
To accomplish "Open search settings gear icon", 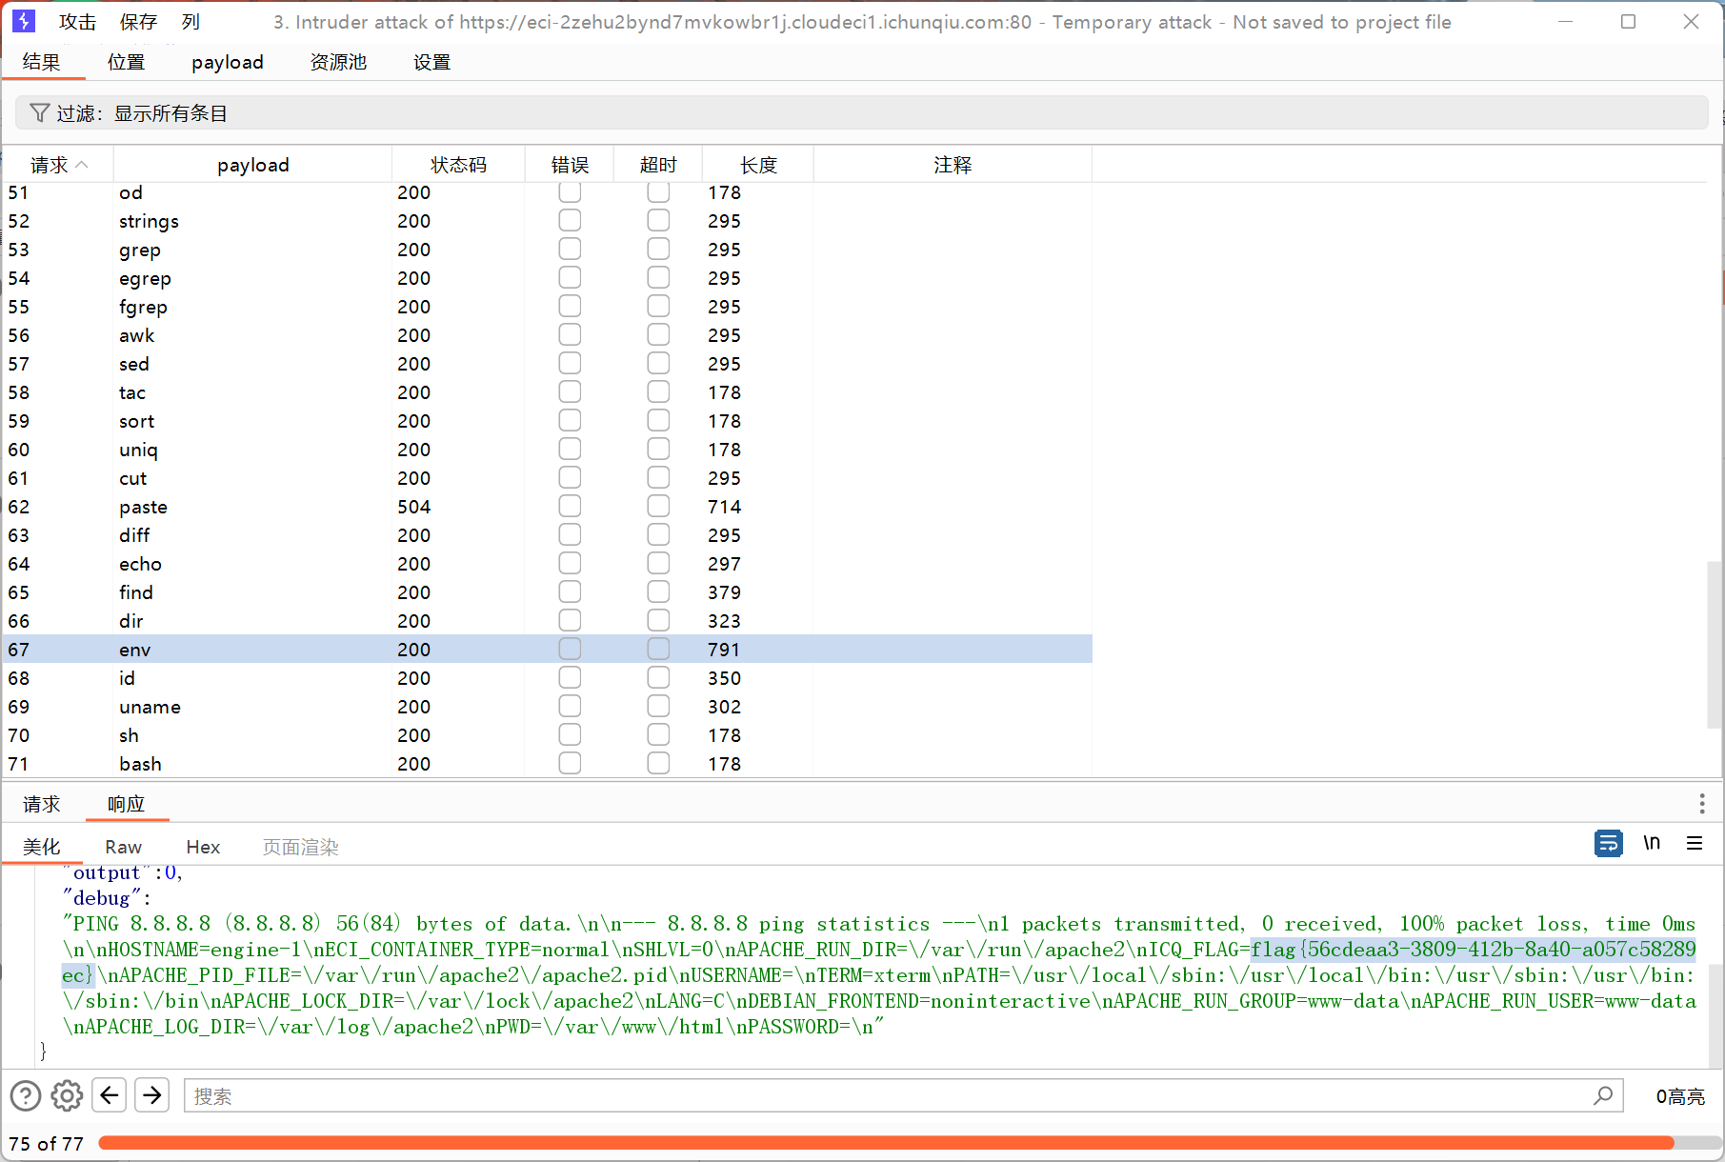I will 67,1095.
